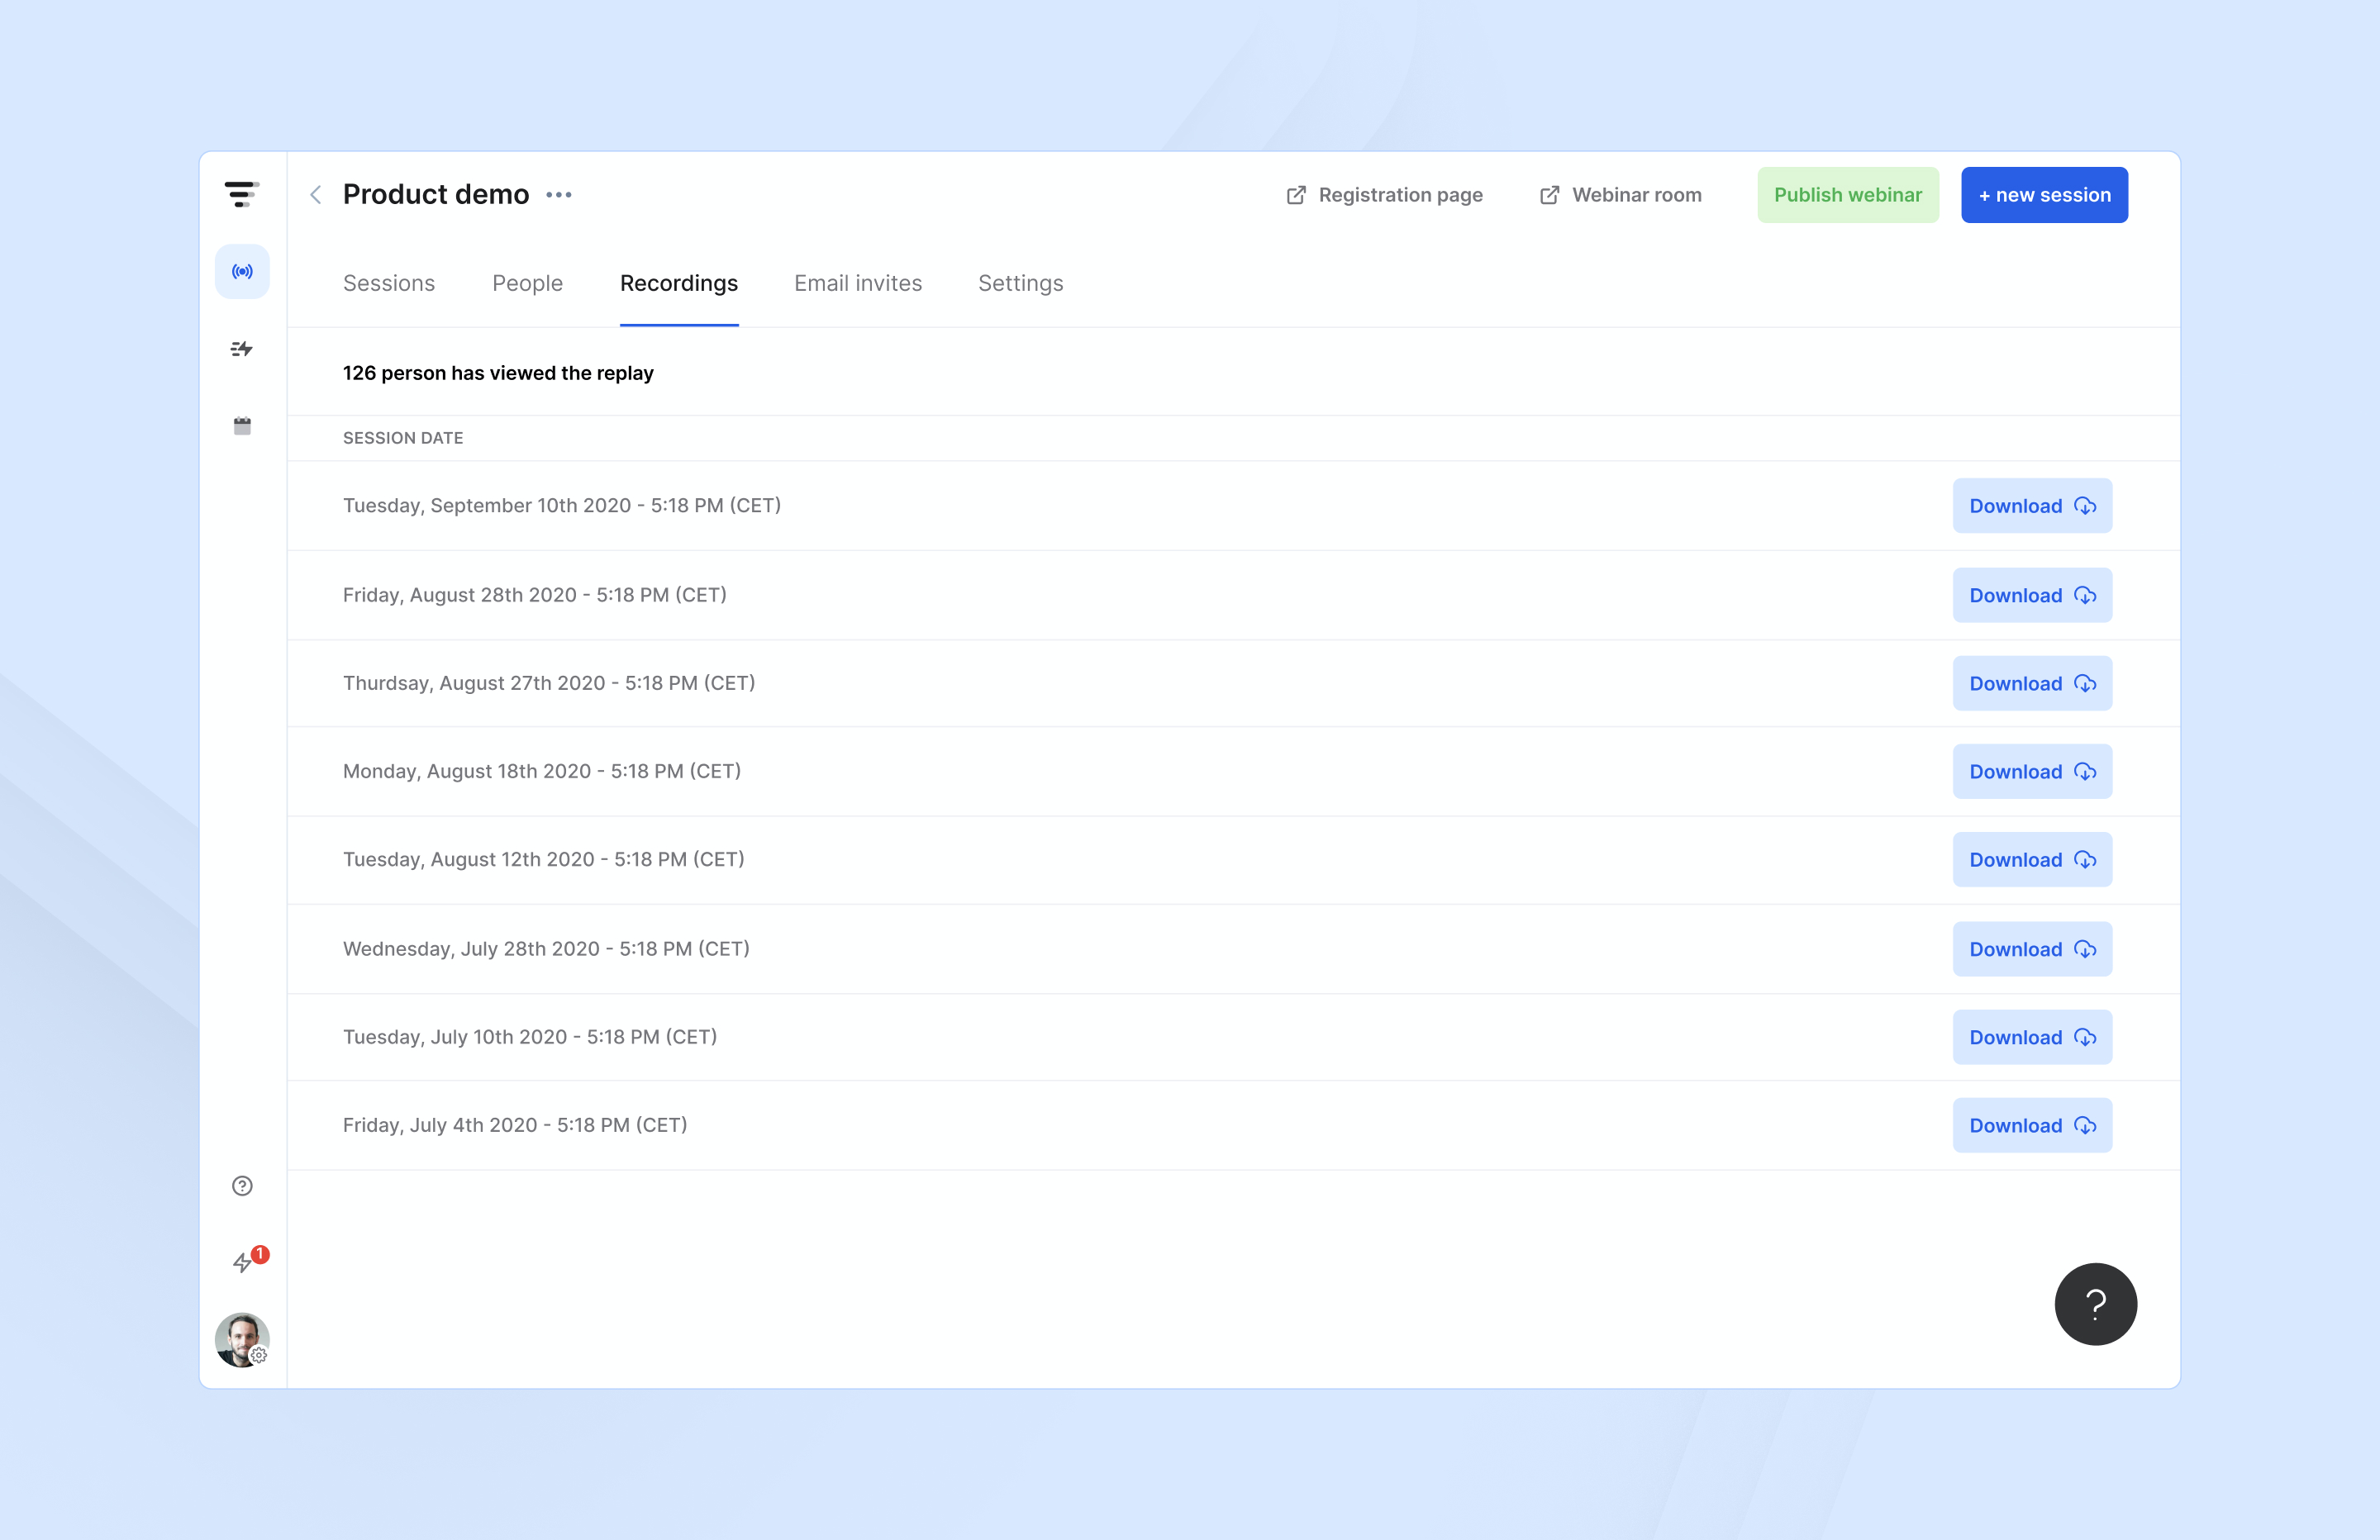The width and height of the screenshot is (2380, 1540).
Task: Download the Tuesday, July 10th recording
Action: [2032, 1037]
